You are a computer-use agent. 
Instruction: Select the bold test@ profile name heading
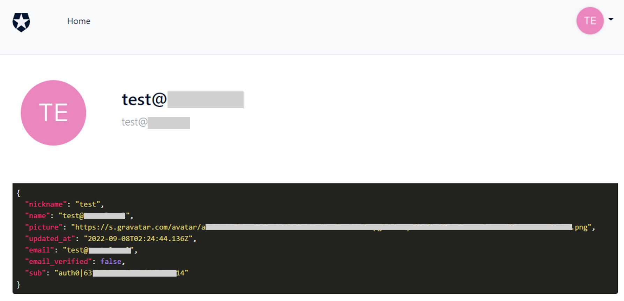[x=183, y=100]
